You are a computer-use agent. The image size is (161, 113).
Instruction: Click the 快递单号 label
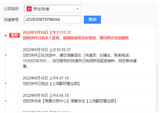click(x=11, y=20)
